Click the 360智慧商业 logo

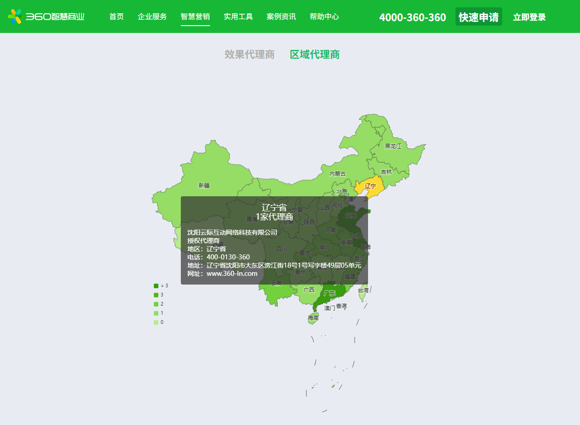[46, 16]
